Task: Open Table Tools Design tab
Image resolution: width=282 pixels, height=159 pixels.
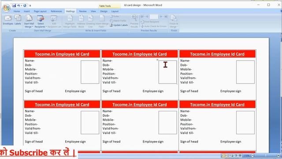Action: (x=104, y=11)
